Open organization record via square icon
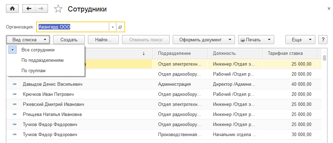Viewport: 333px width, 143px height. pos(120,27)
